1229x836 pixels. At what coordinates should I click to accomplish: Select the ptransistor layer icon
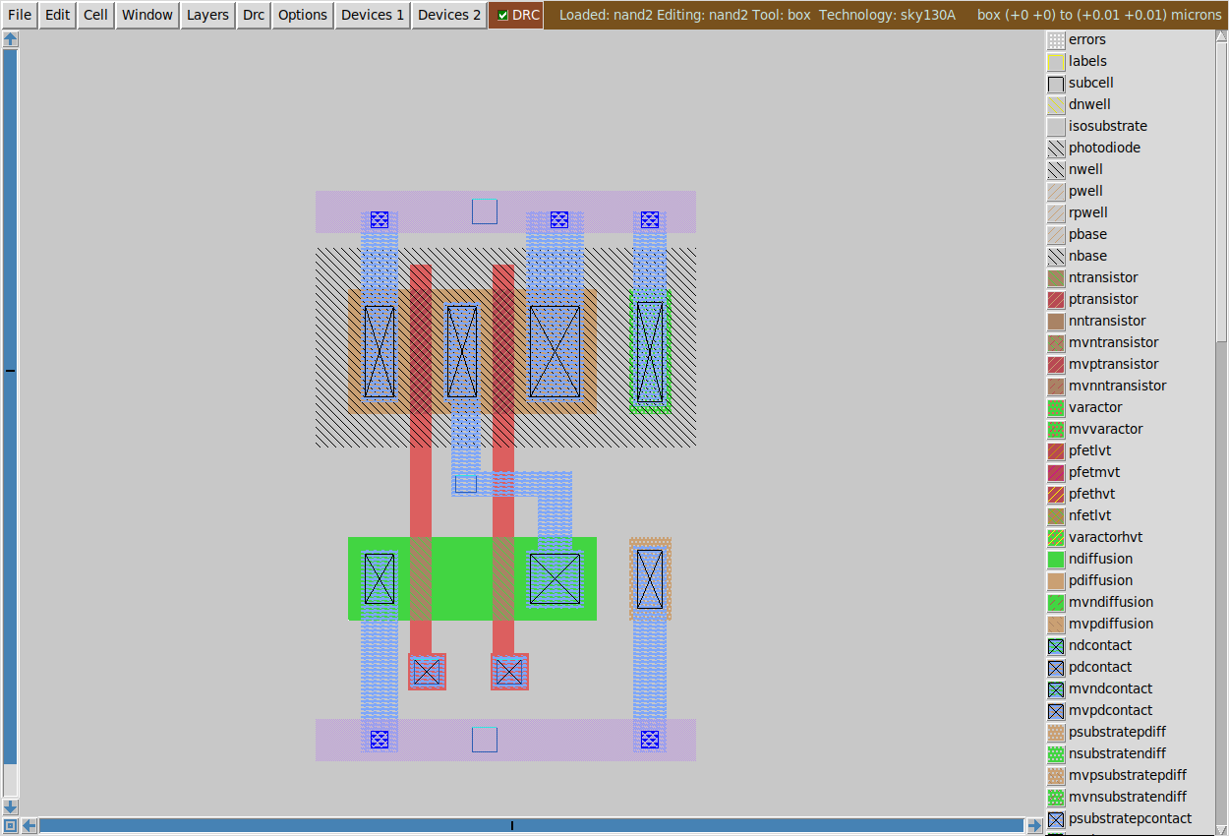(1056, 300)
